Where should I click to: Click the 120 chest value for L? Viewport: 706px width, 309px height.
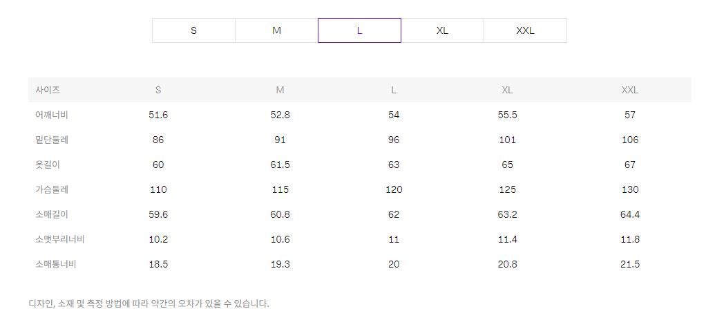pyautogui.click(x=394, y=189)
